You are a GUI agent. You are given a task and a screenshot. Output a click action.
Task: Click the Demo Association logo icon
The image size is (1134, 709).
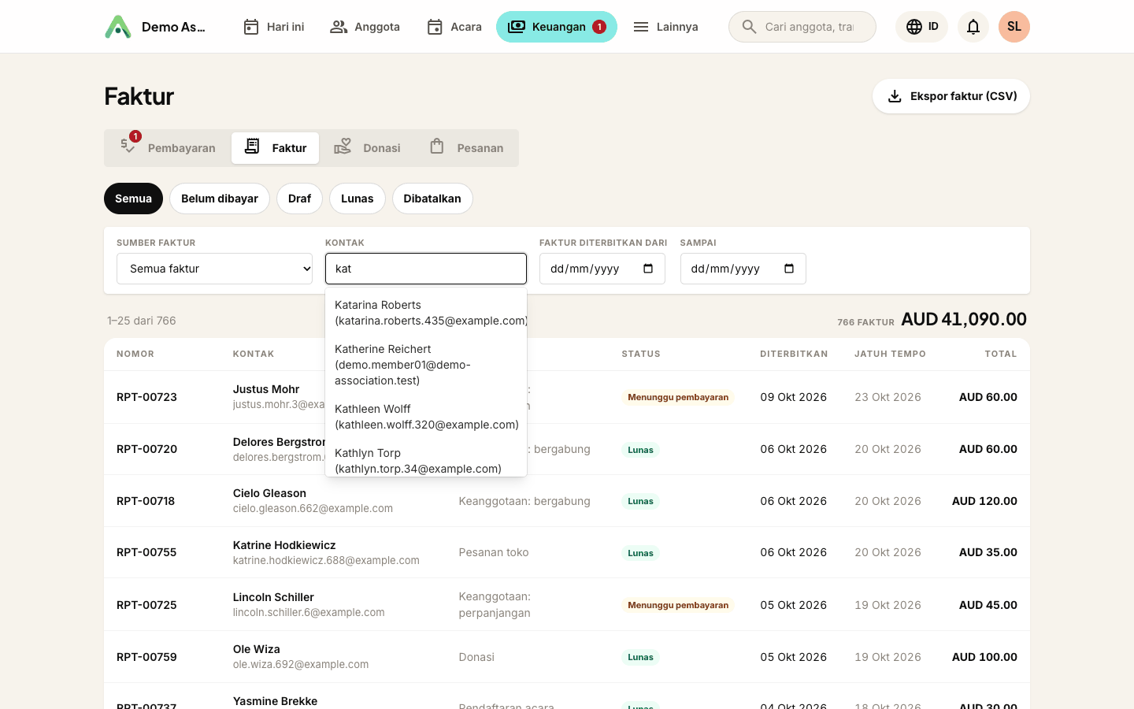click(118, 27)
